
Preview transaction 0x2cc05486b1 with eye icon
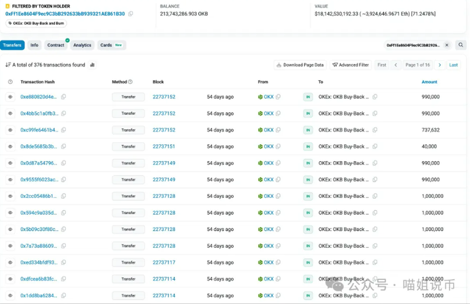coord(10,196)
